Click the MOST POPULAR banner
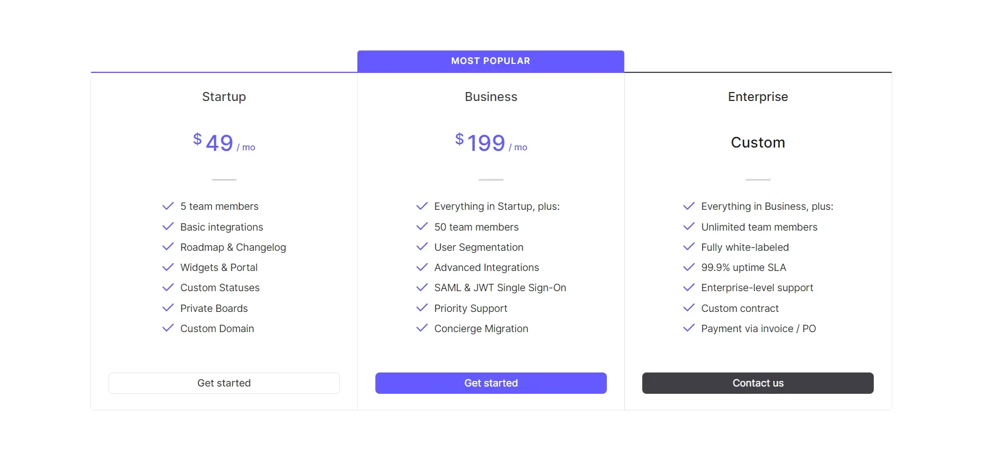 point(491,61)
